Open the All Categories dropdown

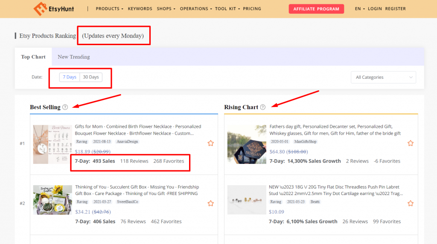click(384, 77)
